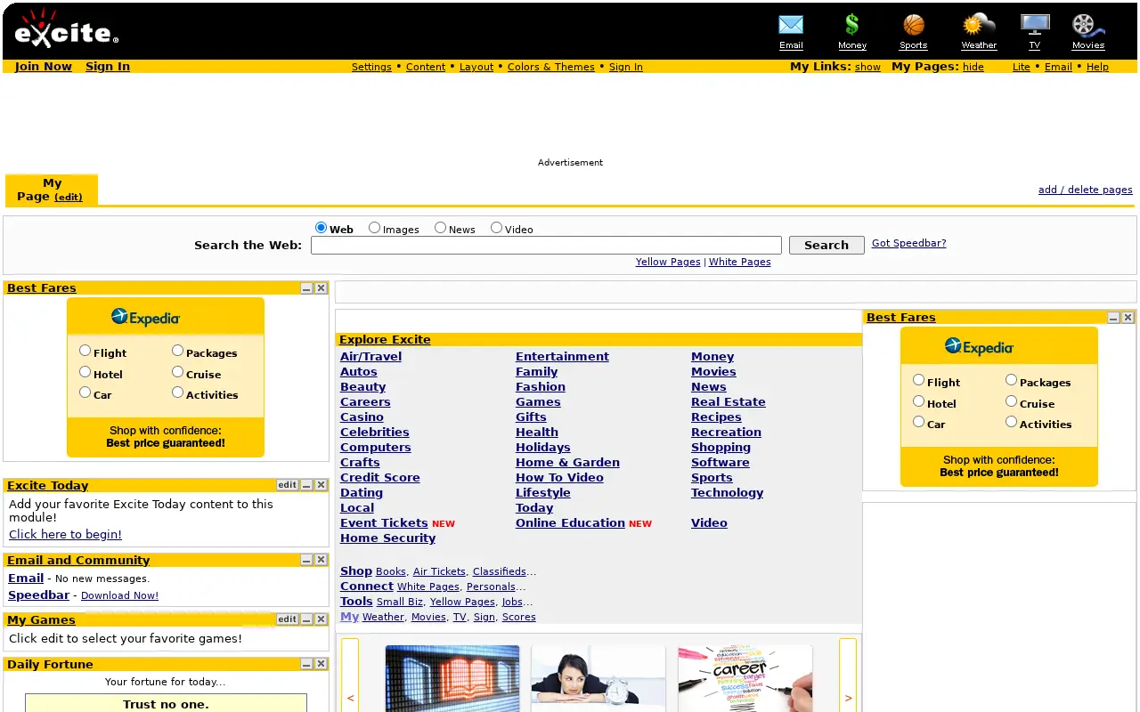Close the Email and Community module

point(322,560)
